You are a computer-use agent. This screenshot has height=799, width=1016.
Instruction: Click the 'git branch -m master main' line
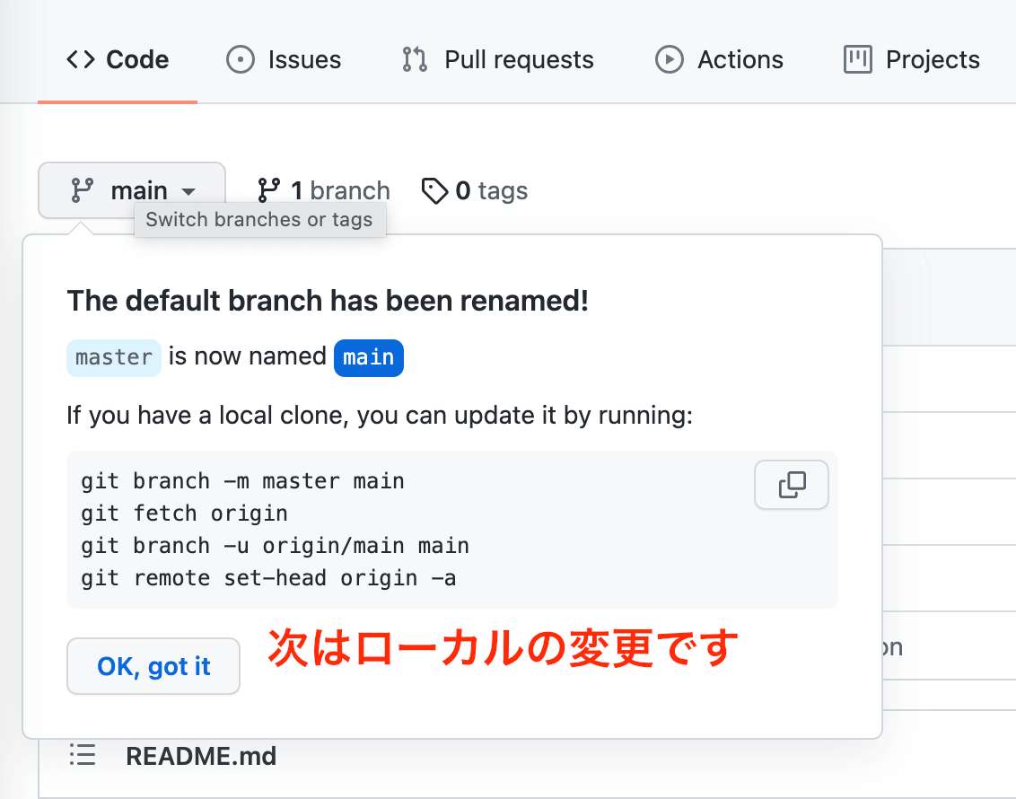tap(242, 481)
